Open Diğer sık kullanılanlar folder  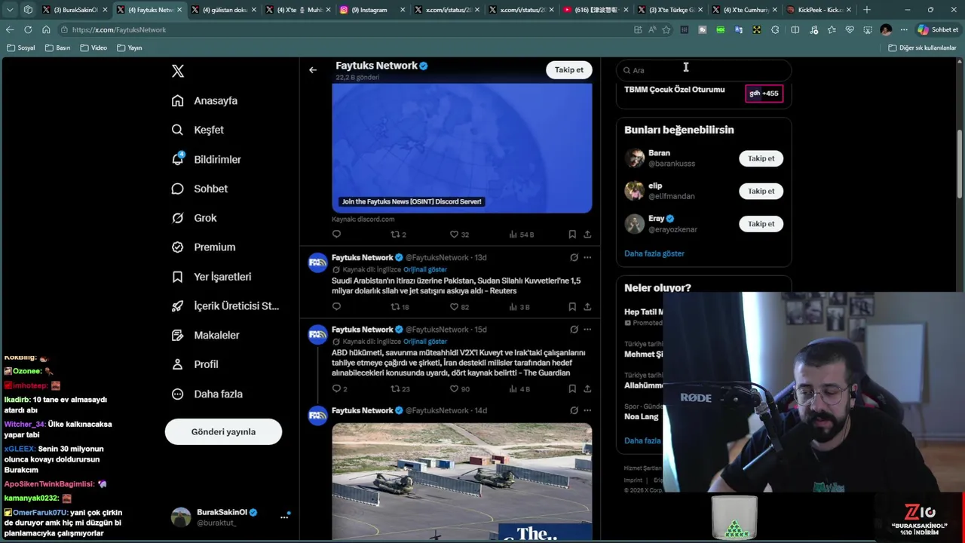point(922,48)
